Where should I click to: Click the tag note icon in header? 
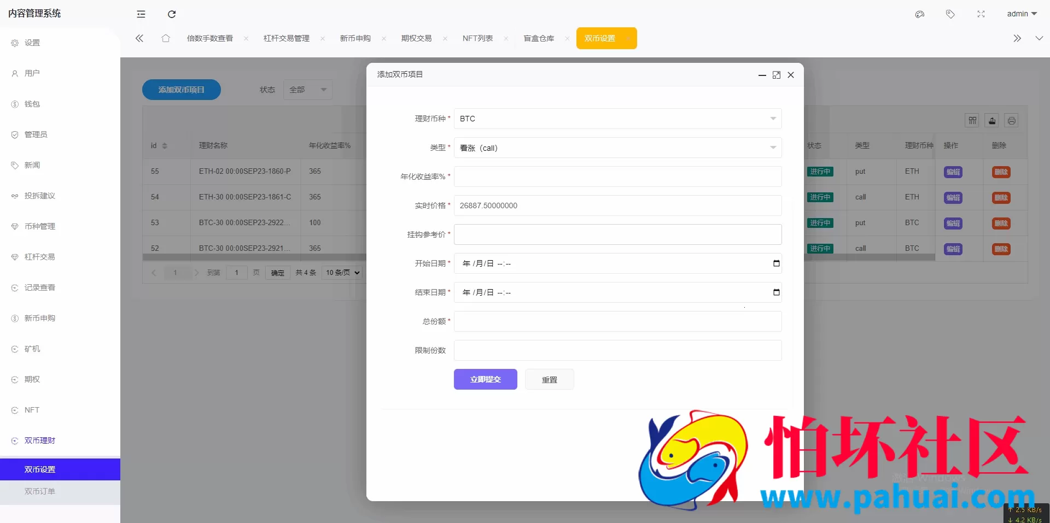950,14
